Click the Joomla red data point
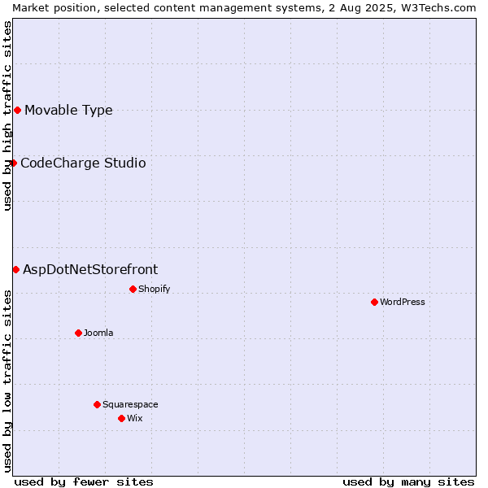 [78, 333]
